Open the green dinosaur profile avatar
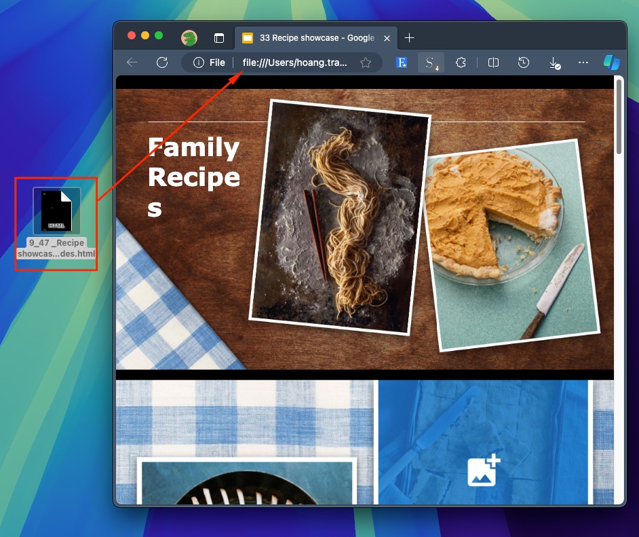Viewport: 639px width, 537px height. [189, 38]
